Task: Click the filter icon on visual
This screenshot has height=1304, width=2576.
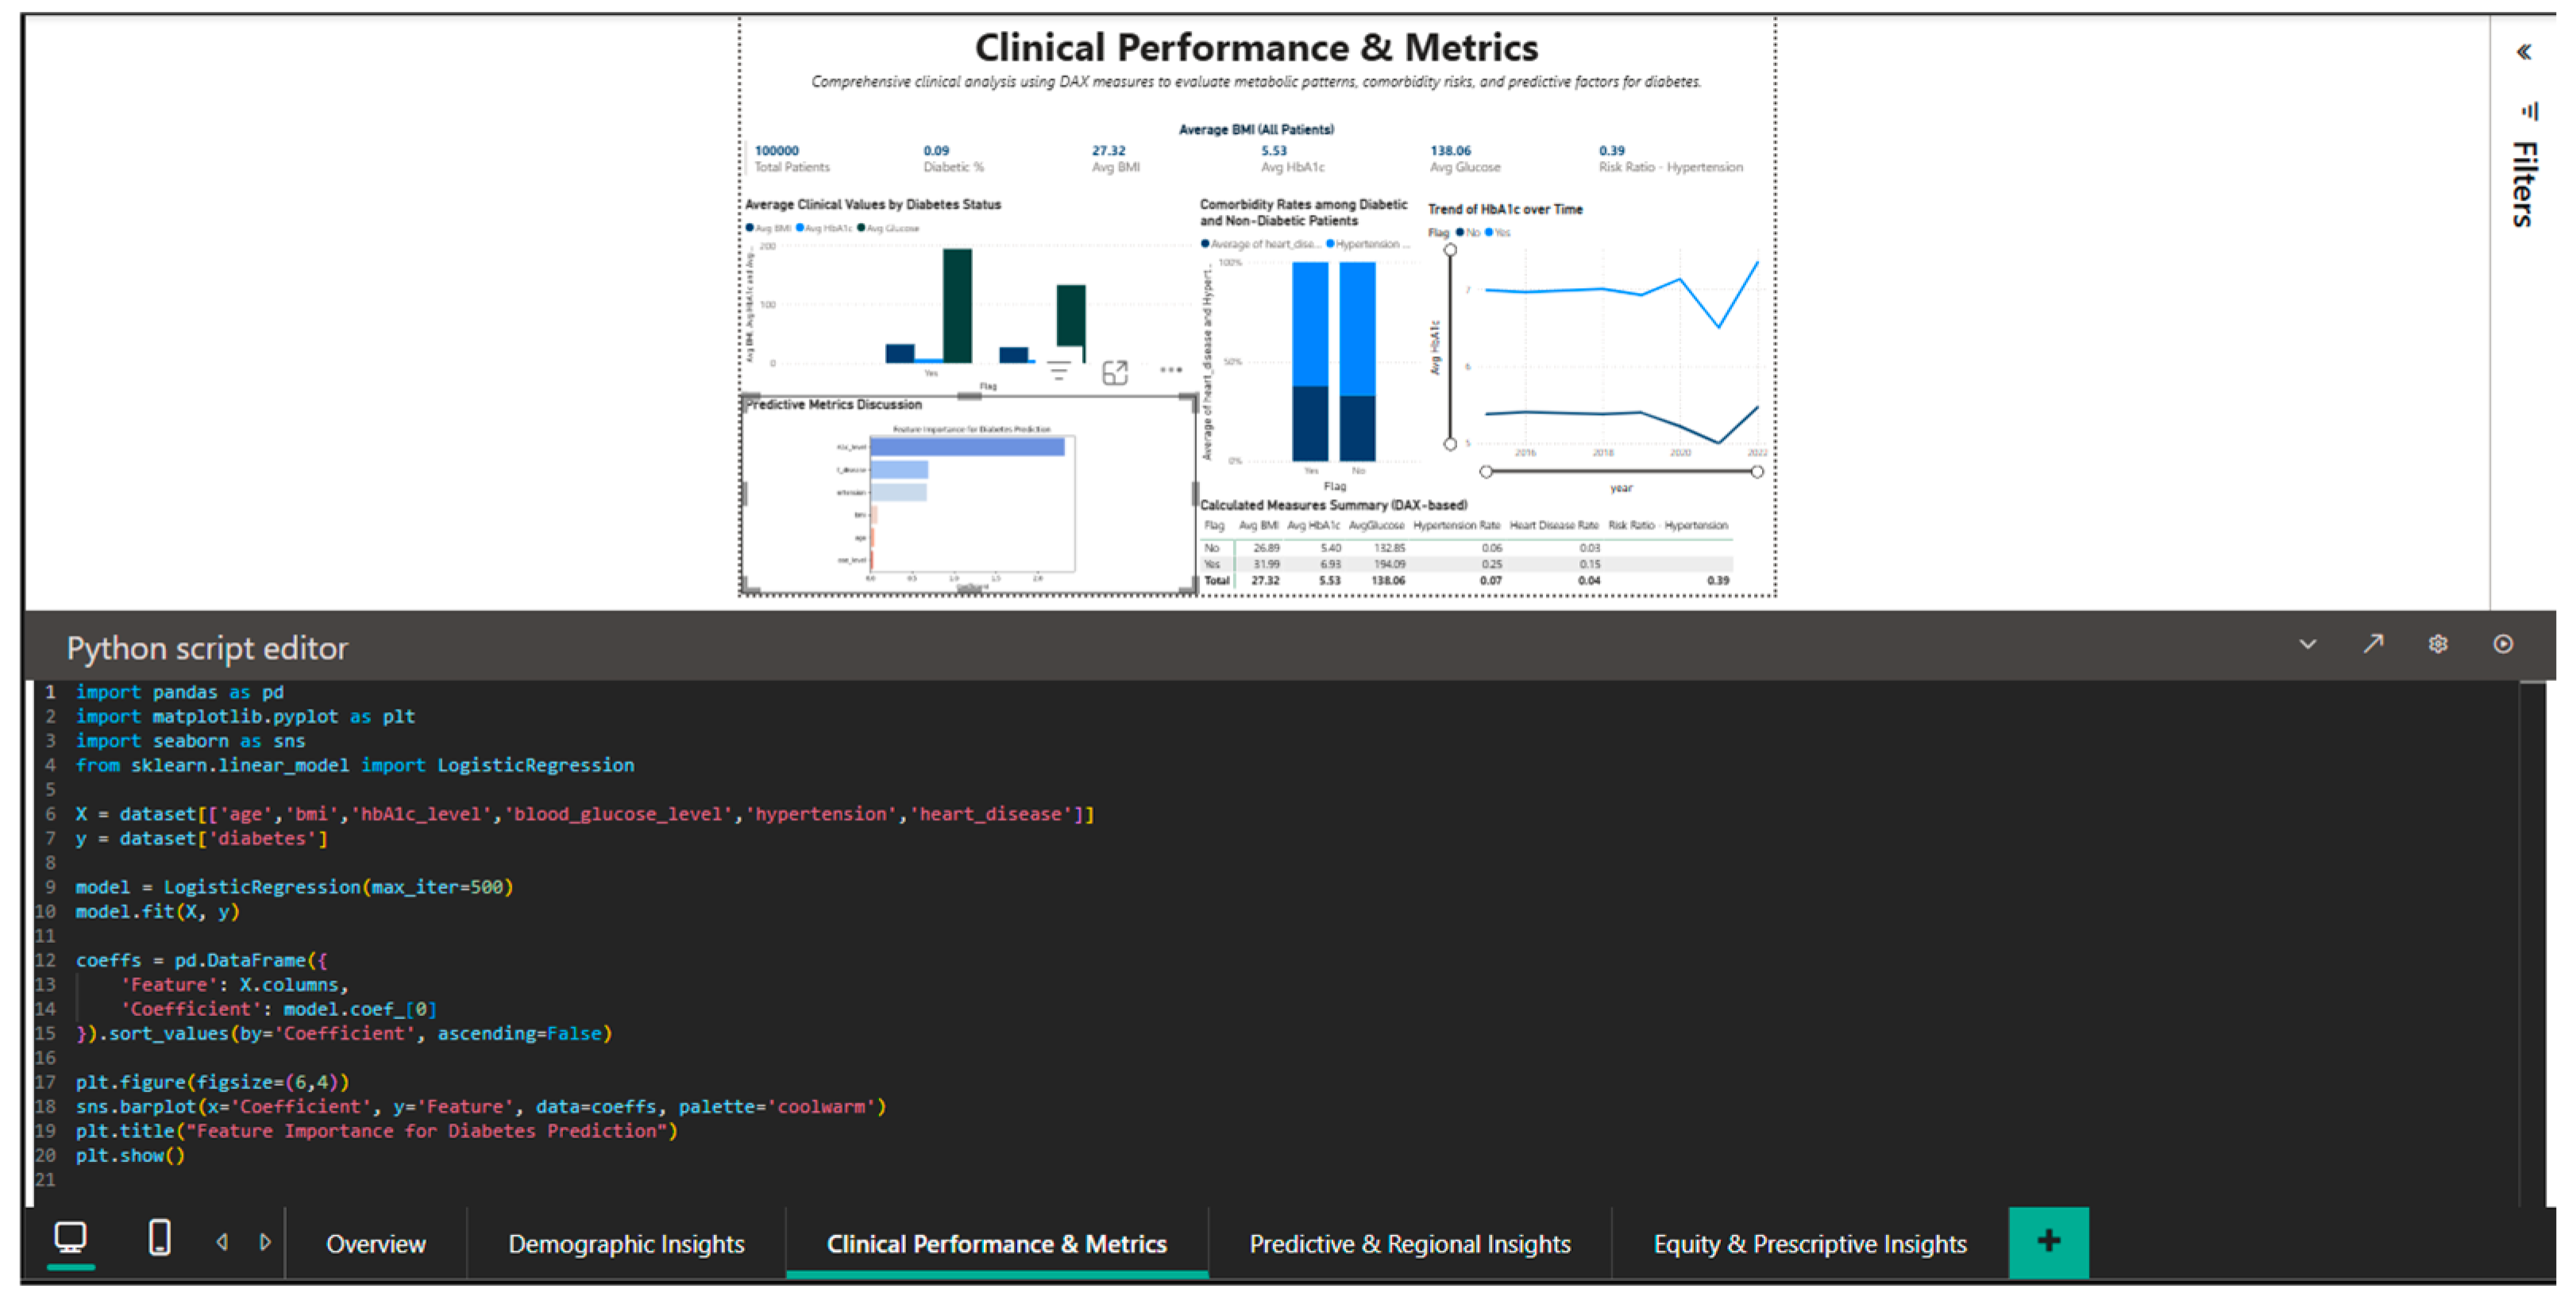Action: [x=1058, y=371]
